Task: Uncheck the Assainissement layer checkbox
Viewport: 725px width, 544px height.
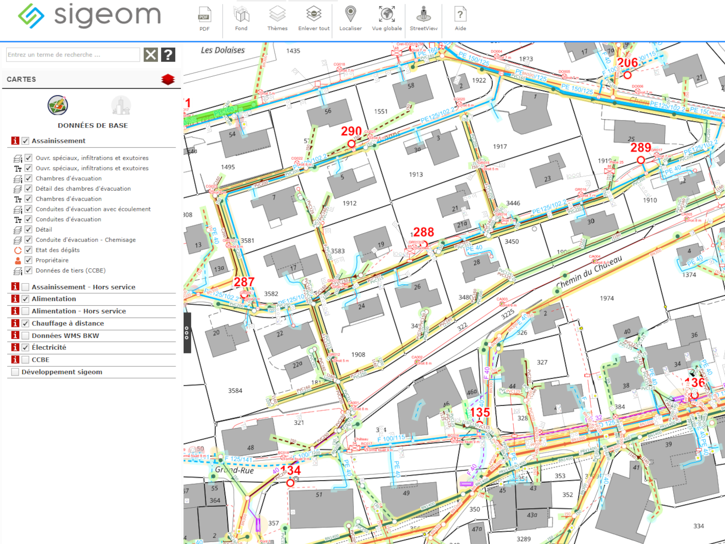Action: pos(25,141)
